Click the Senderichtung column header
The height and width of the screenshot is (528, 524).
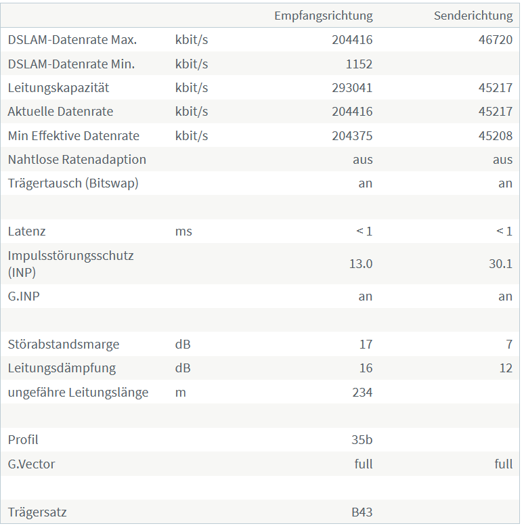click(x=473, y=16)
